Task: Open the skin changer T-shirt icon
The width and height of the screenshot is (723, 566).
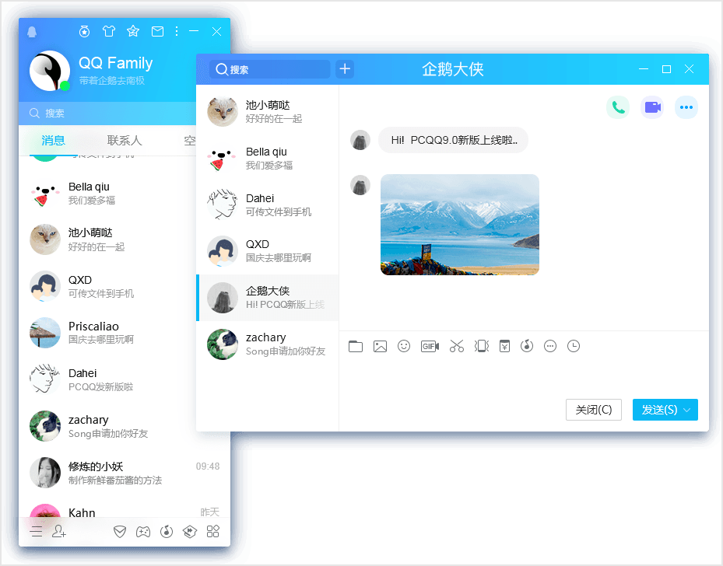Action: [109, 32]
